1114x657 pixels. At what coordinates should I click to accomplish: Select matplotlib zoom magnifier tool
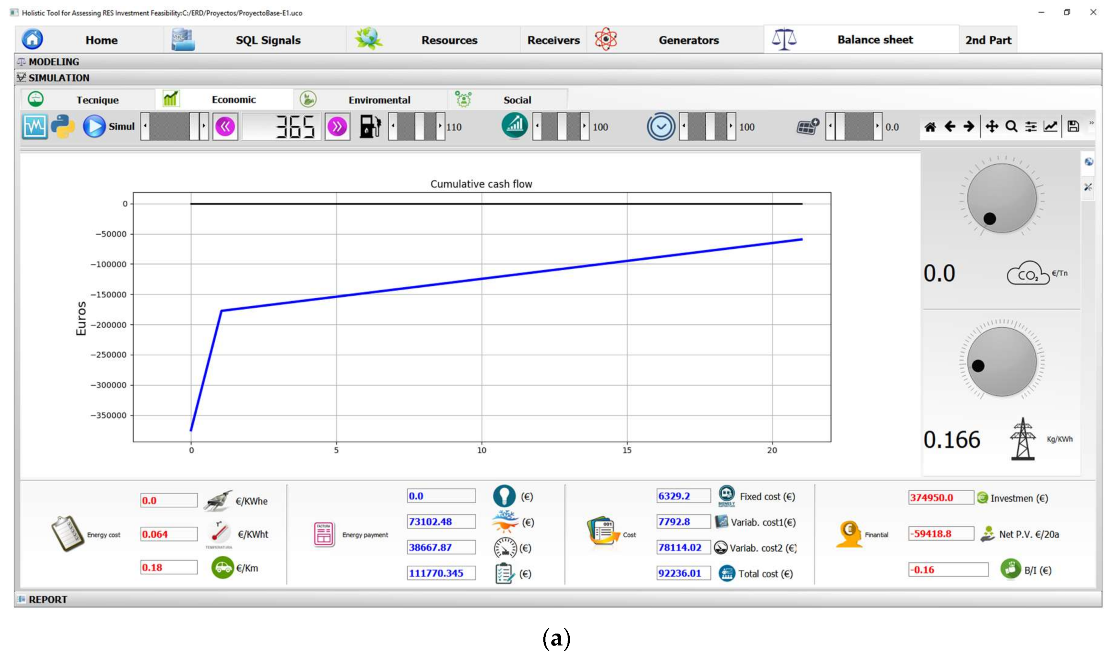(x=1012, y=127)
